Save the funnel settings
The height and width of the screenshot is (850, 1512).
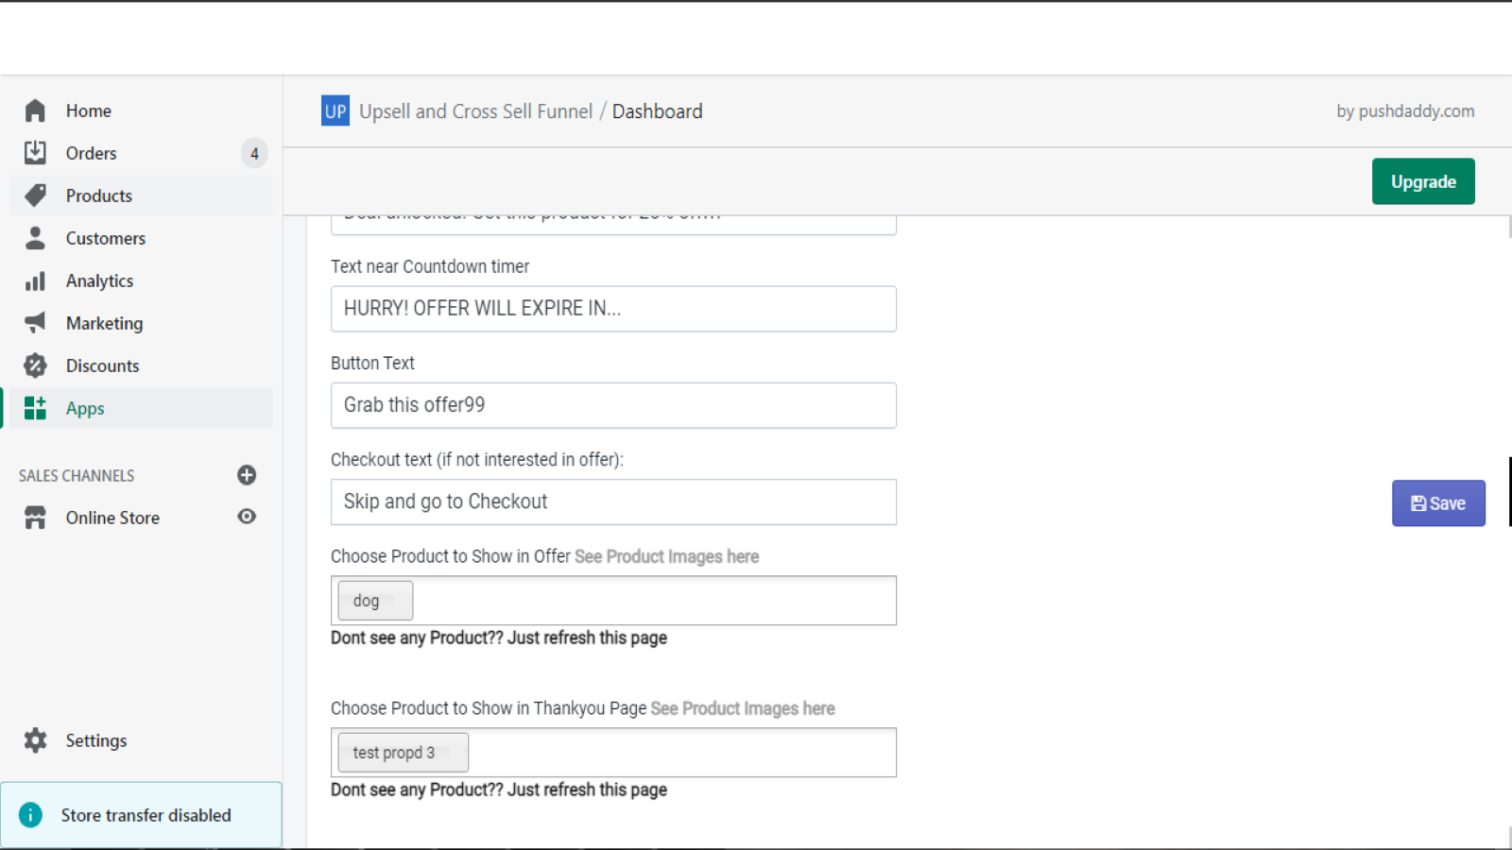click(1437, 503)
